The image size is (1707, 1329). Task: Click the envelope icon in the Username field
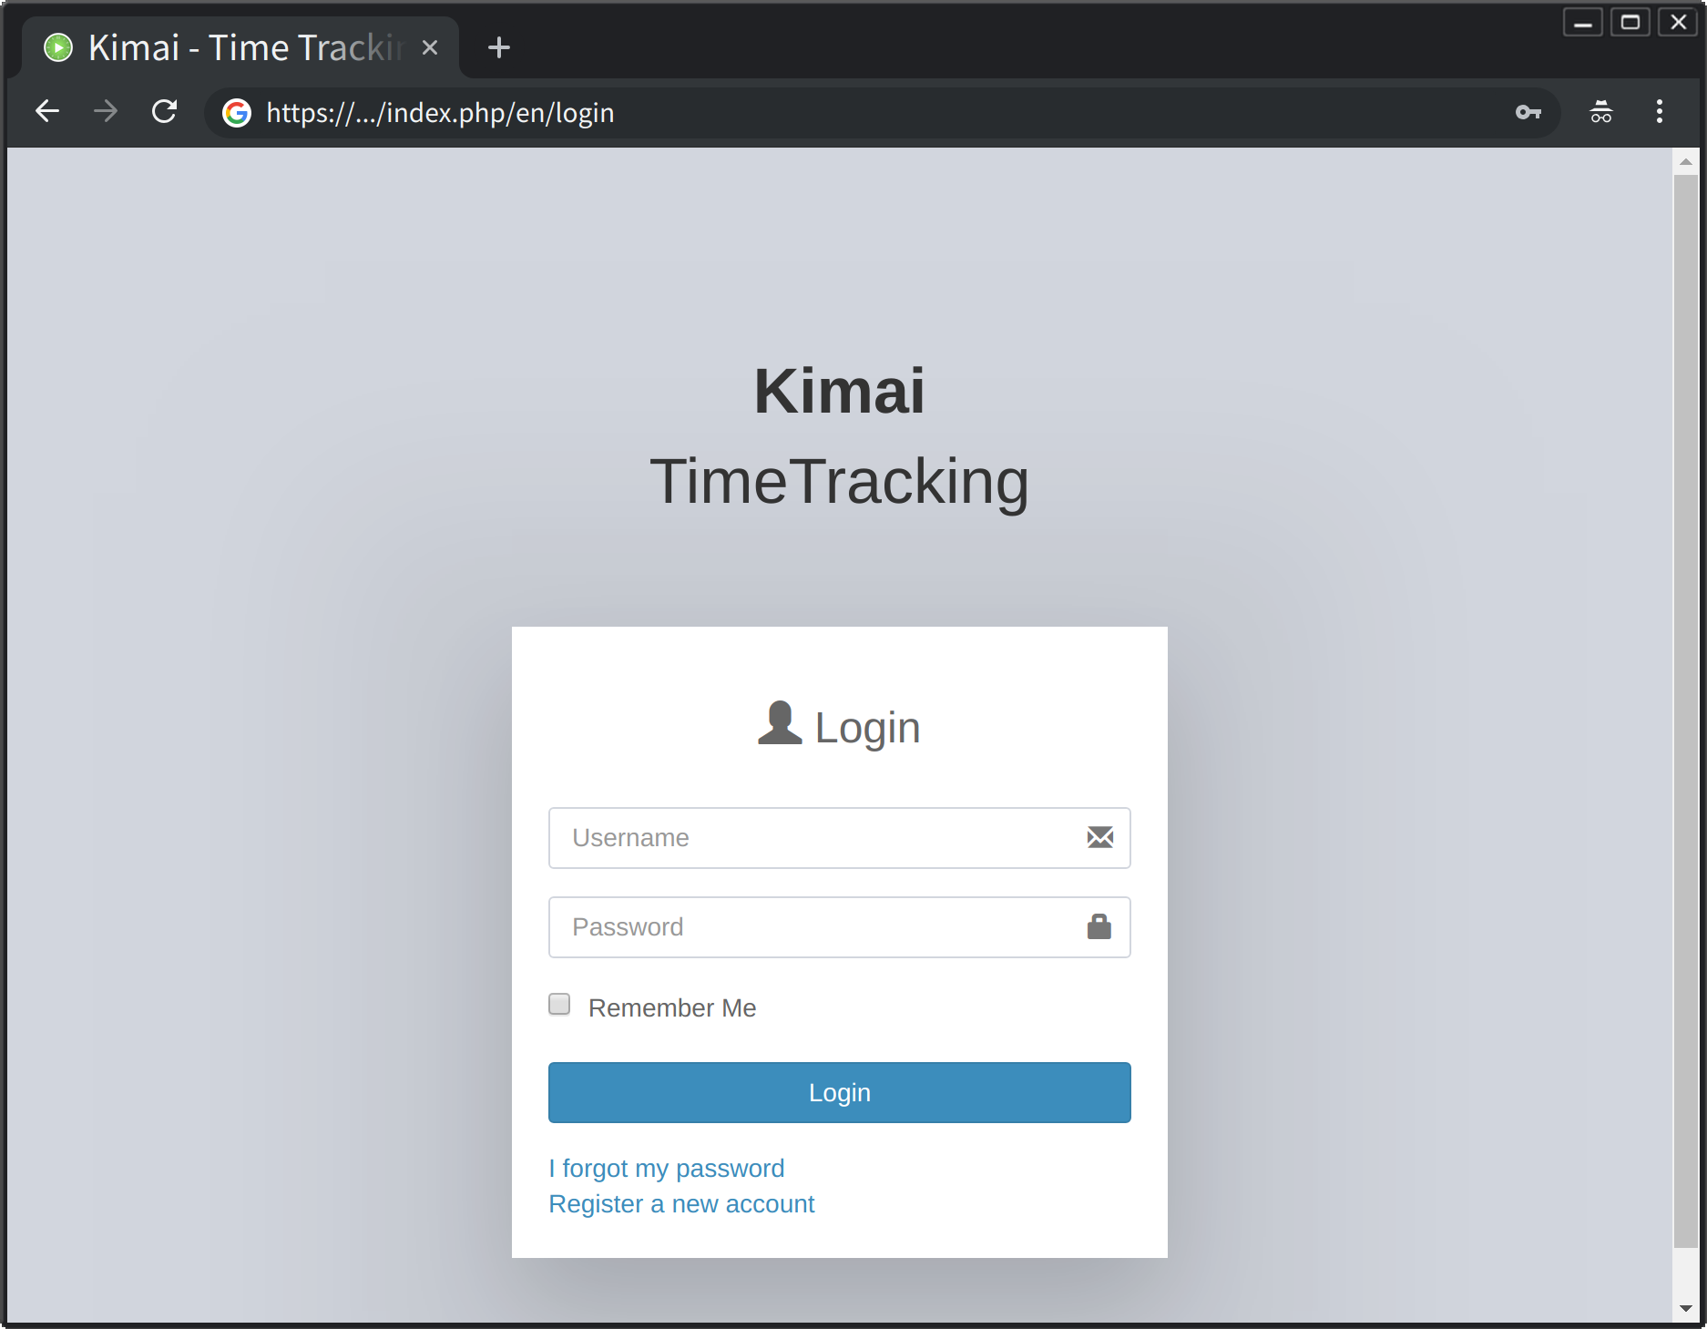pos(1099,837)
